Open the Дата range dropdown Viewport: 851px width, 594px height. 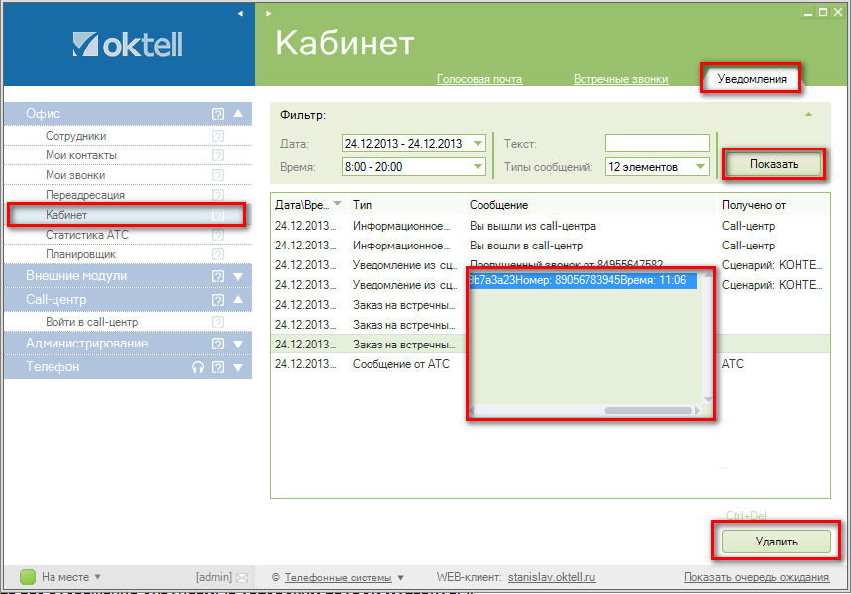[x=479, y=144]
